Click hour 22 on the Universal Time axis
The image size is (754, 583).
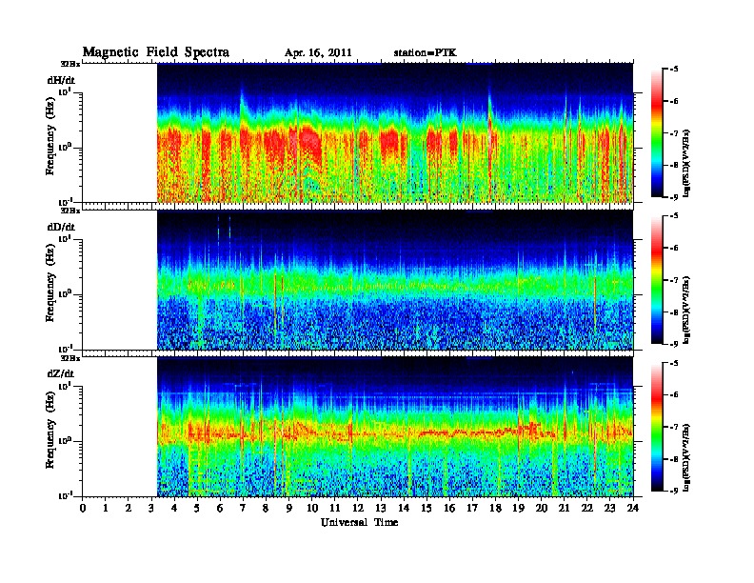587,509
